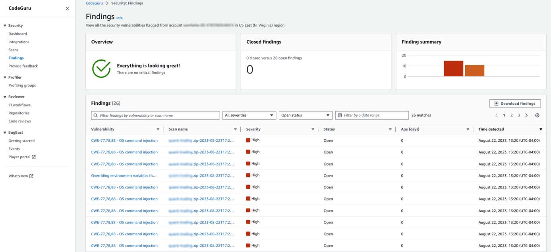
Task: Open Profiling groups in the sidebar
Action: tap(22, 85)
